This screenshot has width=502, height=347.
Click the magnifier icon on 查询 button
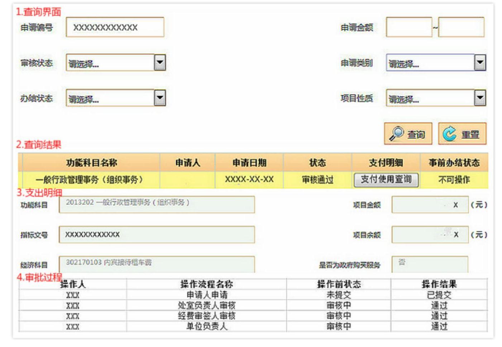pos(396,134)
